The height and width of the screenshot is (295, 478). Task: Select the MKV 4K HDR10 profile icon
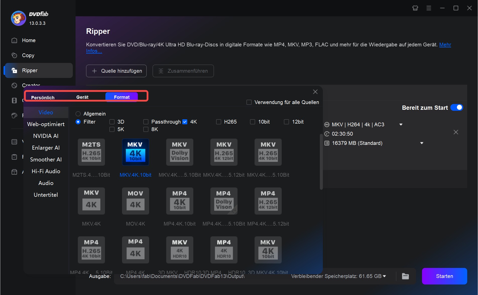tap(180, 250)
